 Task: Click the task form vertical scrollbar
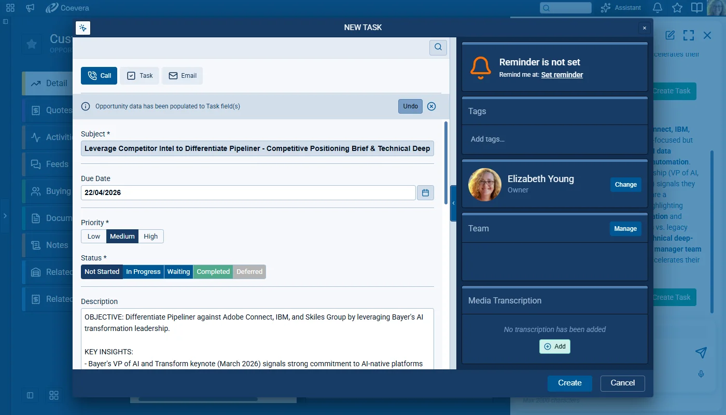click(x=446, y=162)
